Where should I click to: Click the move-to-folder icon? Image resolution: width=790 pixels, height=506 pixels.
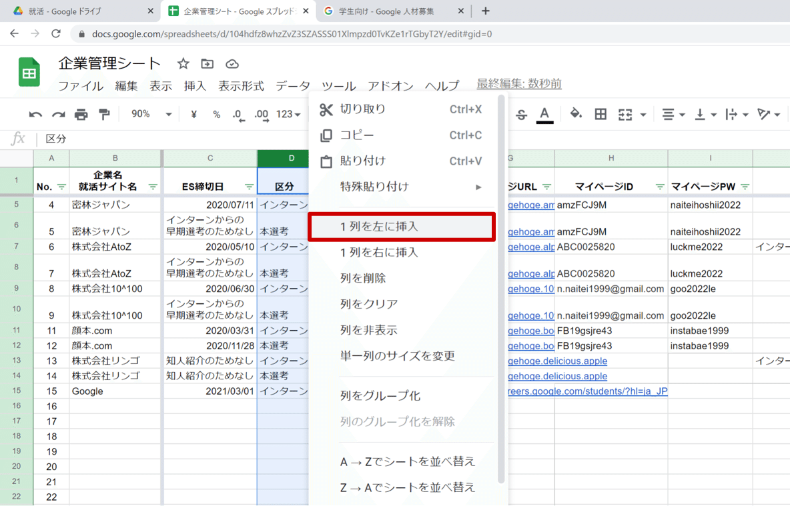(207, 64)
